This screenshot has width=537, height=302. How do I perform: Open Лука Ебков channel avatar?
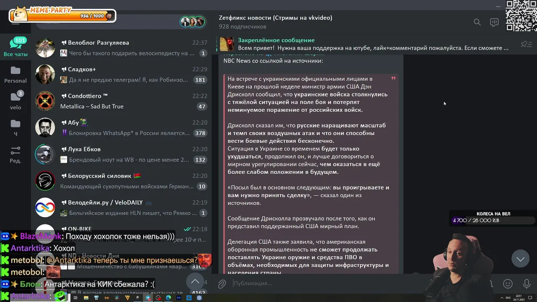[x=45, y=154]
